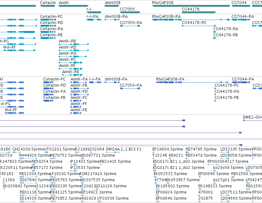Viewport: 262px width, 203px height.
Task: Select the AnnIX-PF protein label
Action: tap(79, 104)
